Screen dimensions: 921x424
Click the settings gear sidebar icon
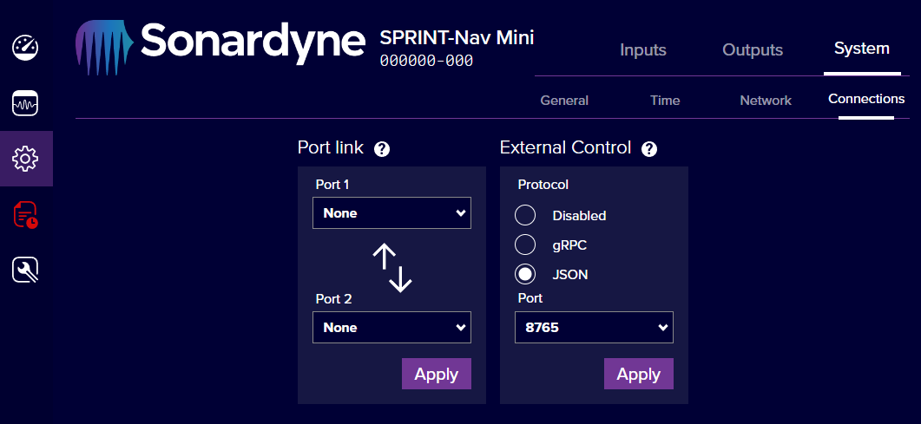(25, 159)
